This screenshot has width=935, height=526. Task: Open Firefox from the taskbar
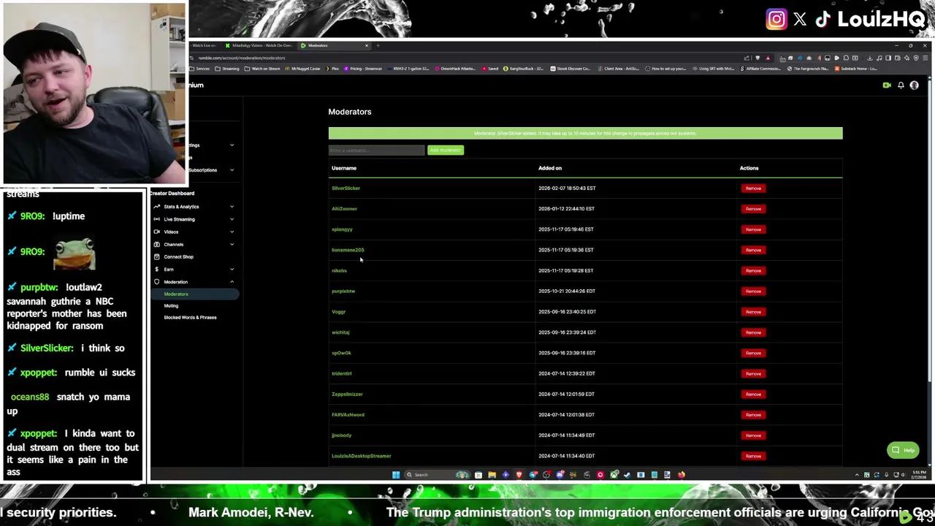click(x=682, y=475)
